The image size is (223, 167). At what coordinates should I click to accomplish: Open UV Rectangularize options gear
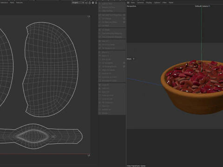124,66
